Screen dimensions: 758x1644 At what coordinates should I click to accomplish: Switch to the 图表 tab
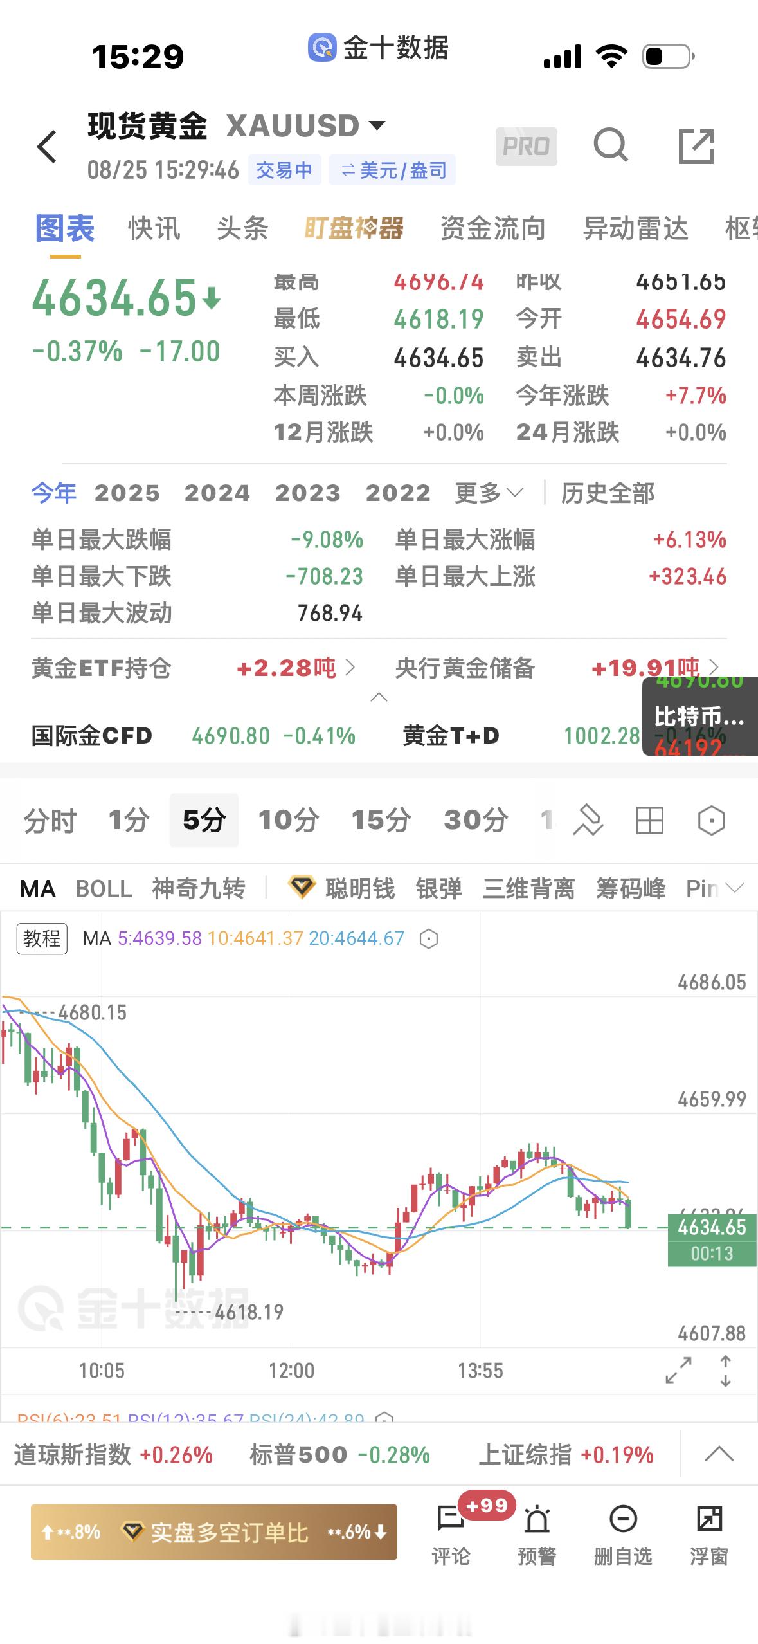coord(65,229)
